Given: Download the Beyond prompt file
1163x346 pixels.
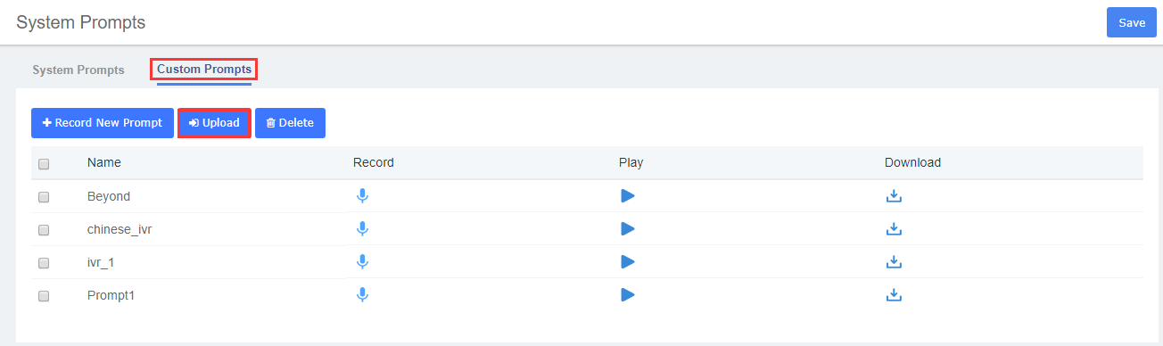Looking at the screenshot, I should 894,196.
